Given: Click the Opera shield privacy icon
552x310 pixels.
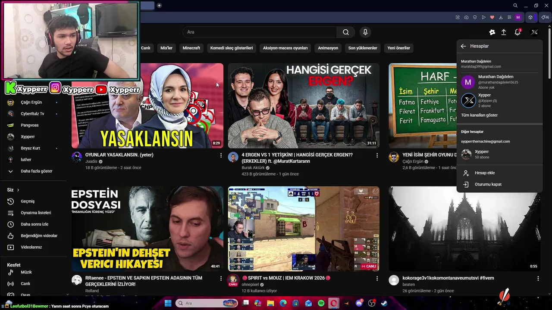Looking at the screenshot, I should pyautogui.click(x=475, y=17).
